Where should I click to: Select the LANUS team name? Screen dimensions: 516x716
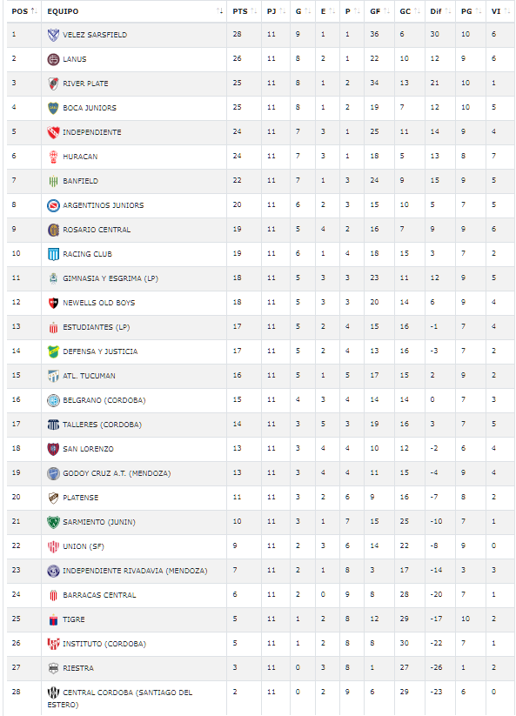(x=75, y=59)
